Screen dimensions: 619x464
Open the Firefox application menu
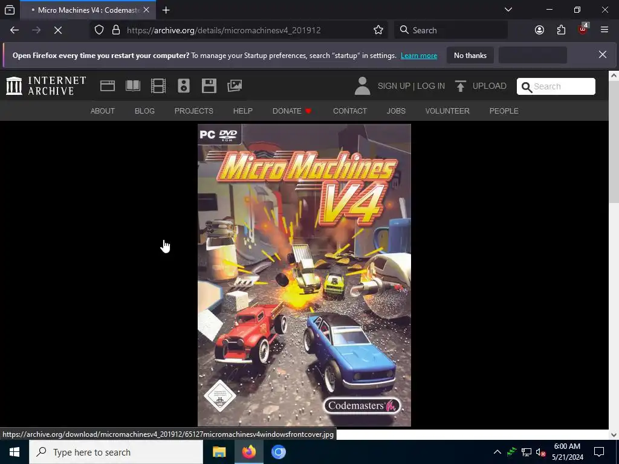pos(604,30)
